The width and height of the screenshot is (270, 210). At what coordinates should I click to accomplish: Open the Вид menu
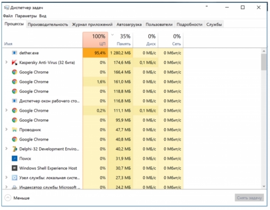point(43,16)
